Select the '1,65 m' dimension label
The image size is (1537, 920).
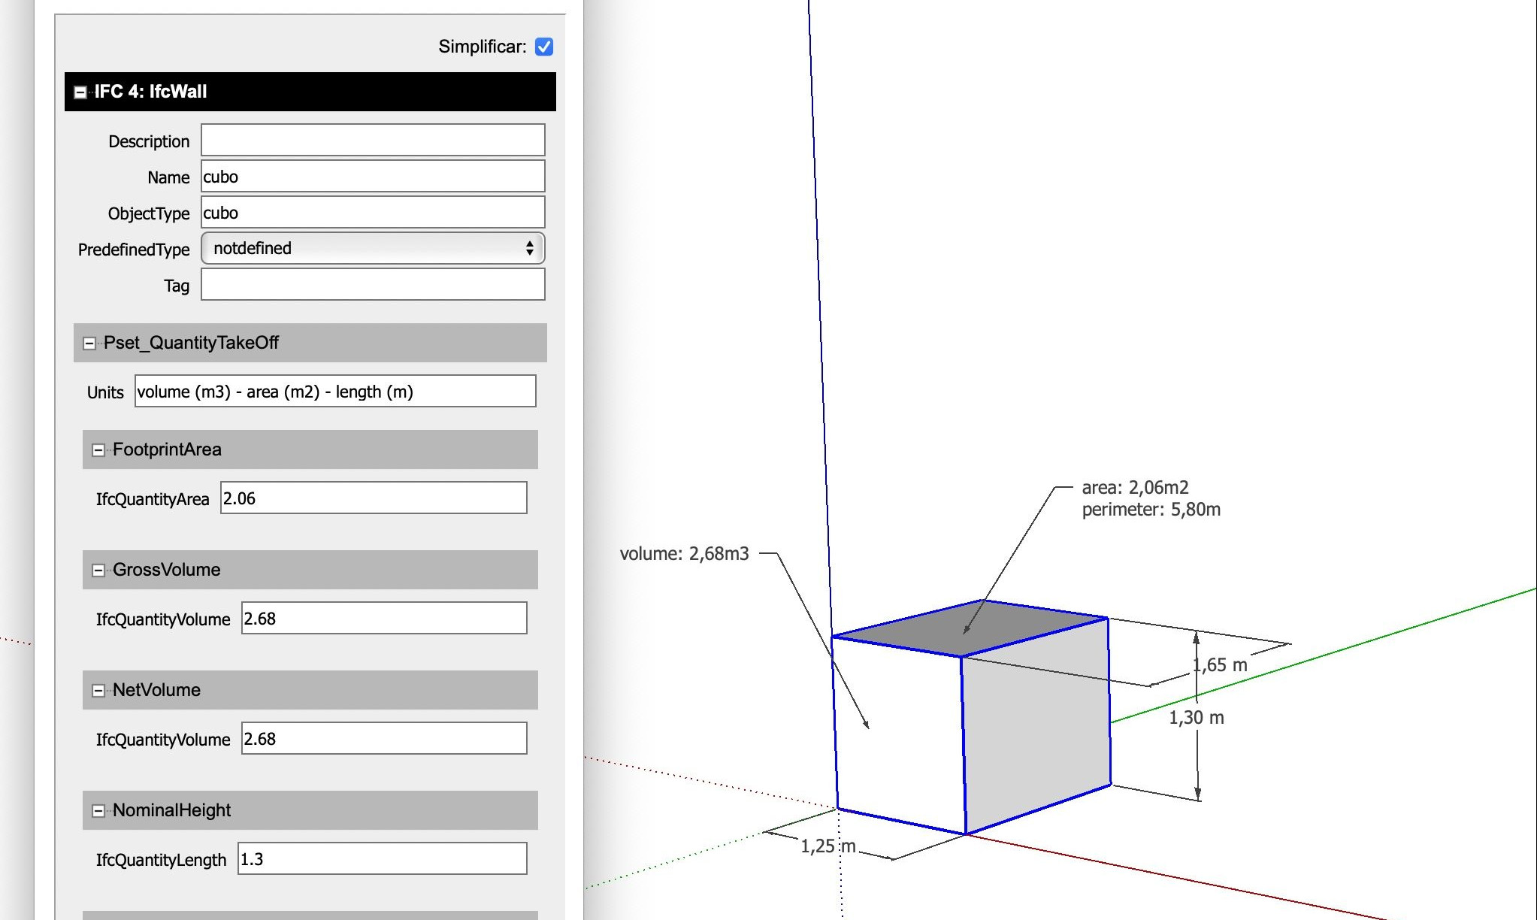click(x=1221, y=664)
